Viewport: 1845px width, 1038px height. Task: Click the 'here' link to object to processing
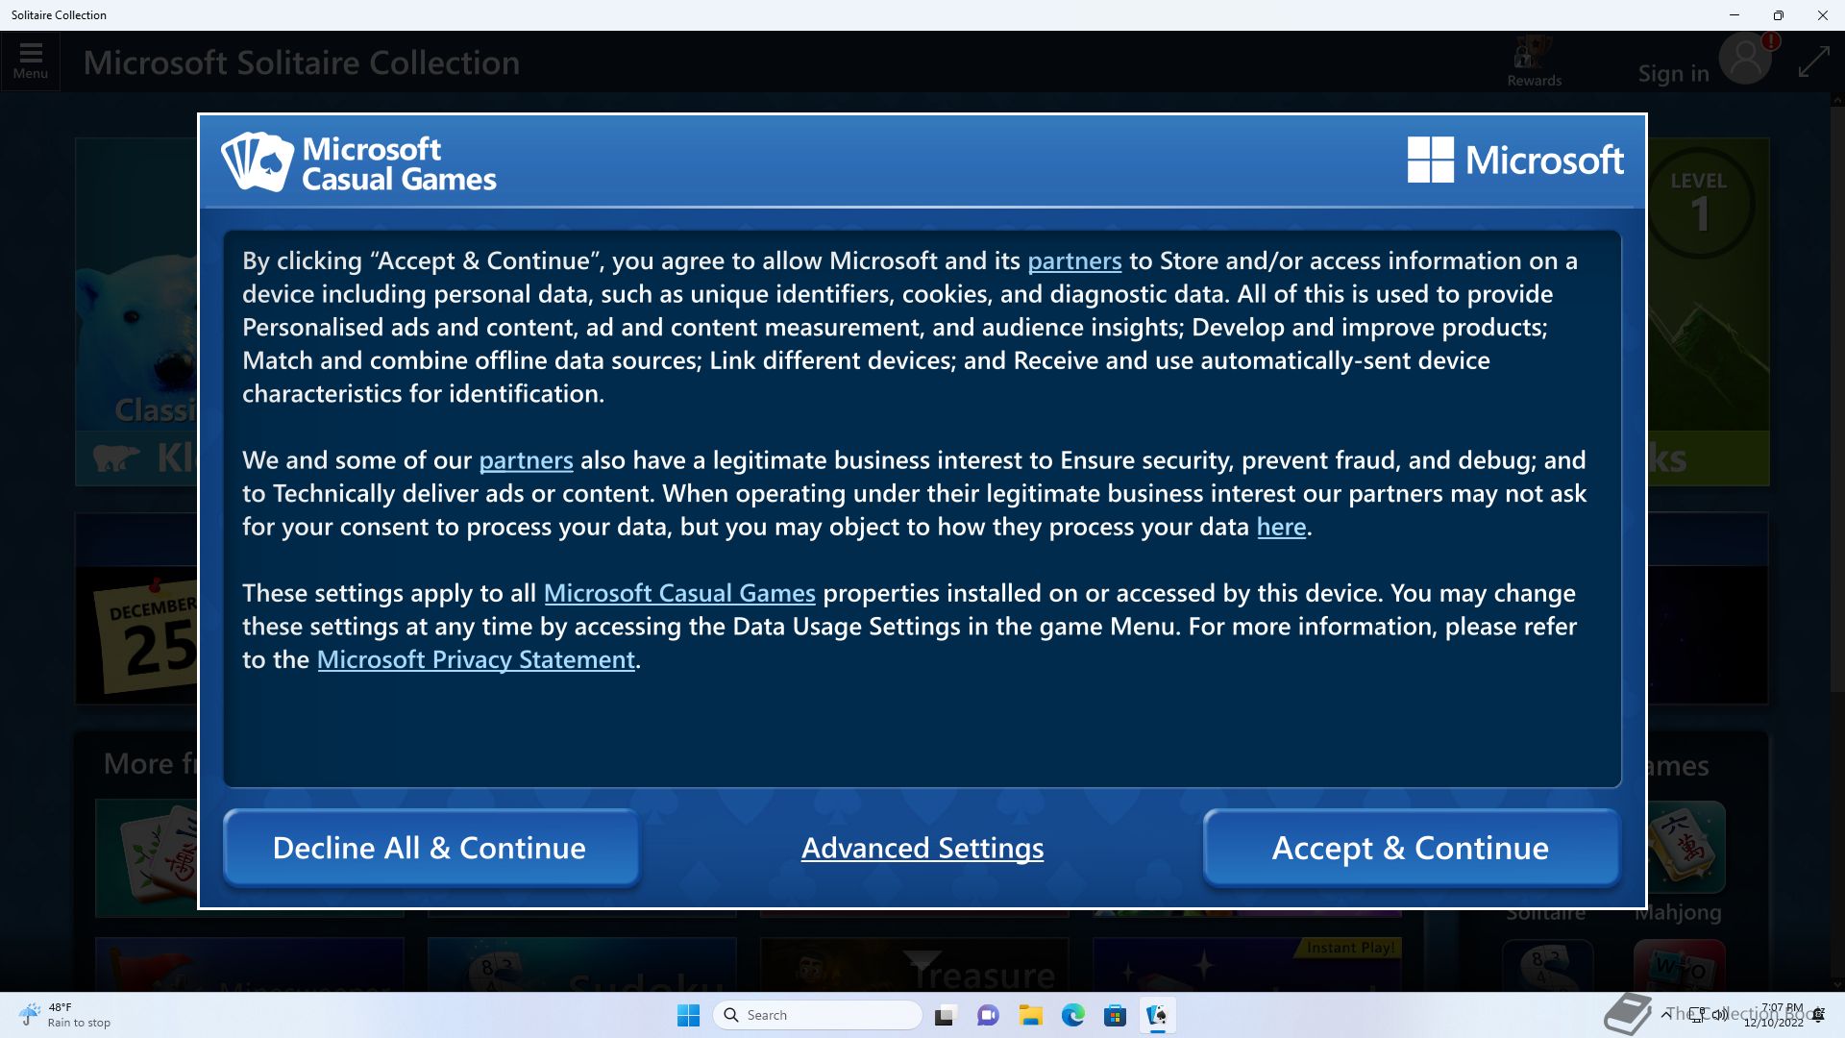(x=1281, y=527)
